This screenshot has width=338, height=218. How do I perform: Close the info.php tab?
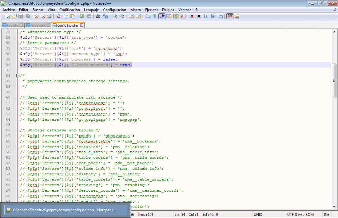click(x=21, y=25)
